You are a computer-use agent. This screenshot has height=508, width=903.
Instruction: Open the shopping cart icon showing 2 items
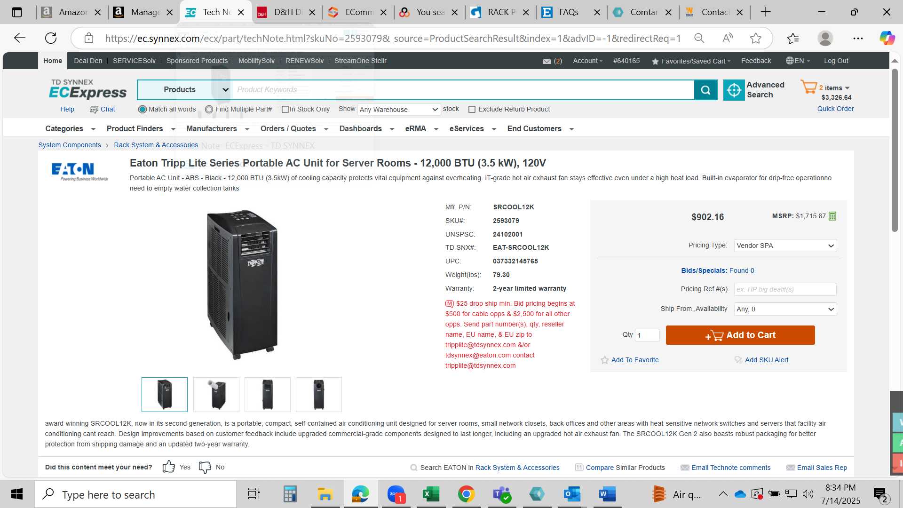(x=809, y=87)
